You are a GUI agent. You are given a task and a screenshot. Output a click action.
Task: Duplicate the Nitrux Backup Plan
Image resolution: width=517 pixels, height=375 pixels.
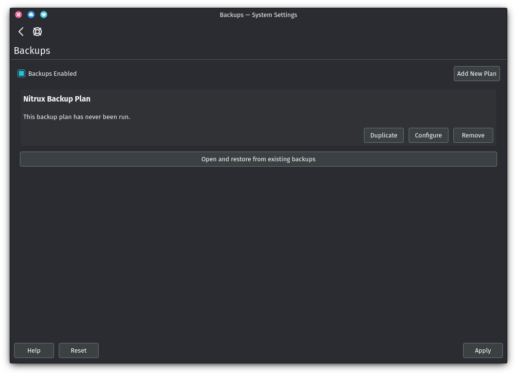click(383, 136)
